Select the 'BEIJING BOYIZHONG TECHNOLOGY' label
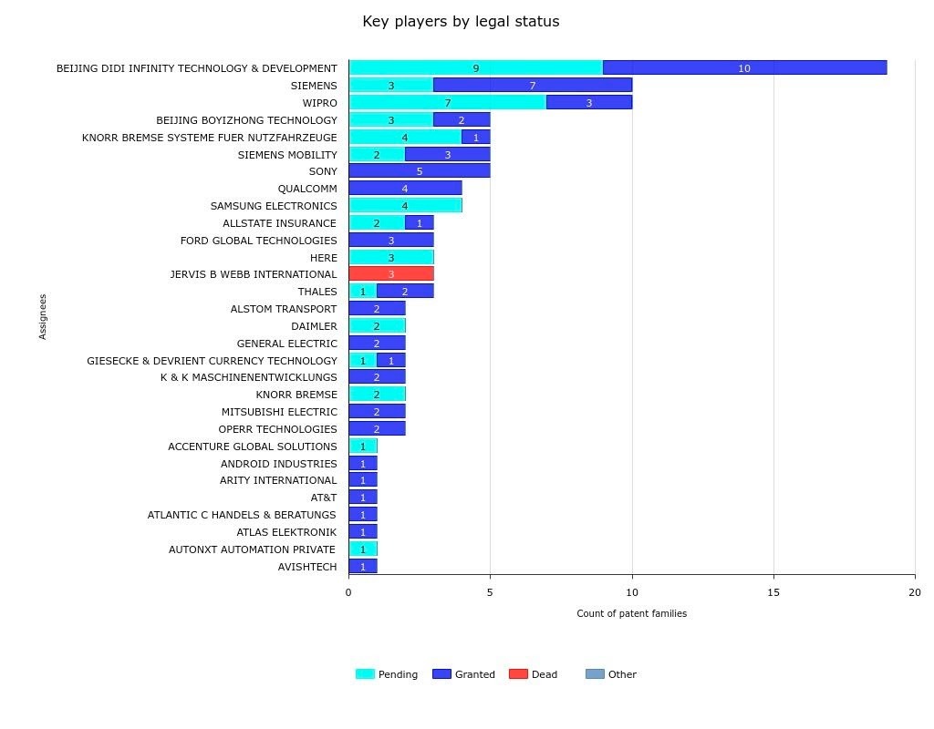Viewport: 934px width, 729px height. (246, 120)
